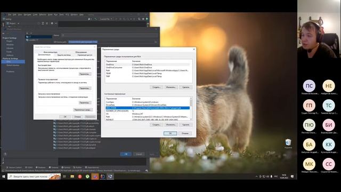
Task: Open the Refactor menu in IntelliJ
Action: click(43, 14)
